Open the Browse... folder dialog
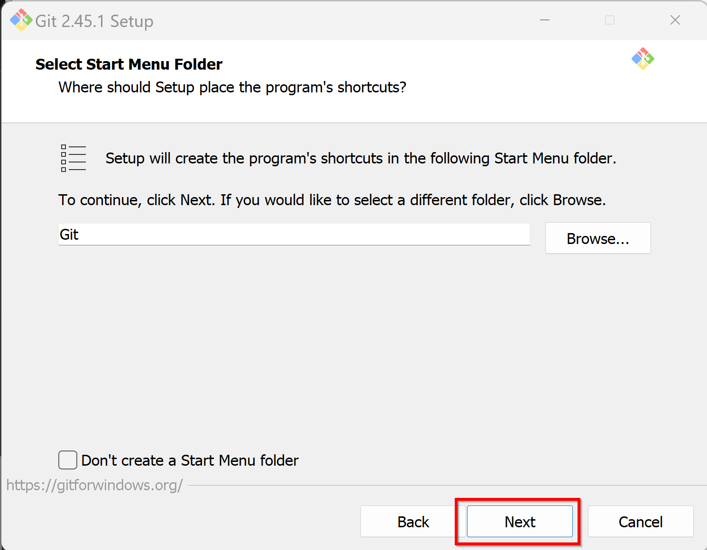Viewport: 707px width, 550px height. click(x=598, y=238)
